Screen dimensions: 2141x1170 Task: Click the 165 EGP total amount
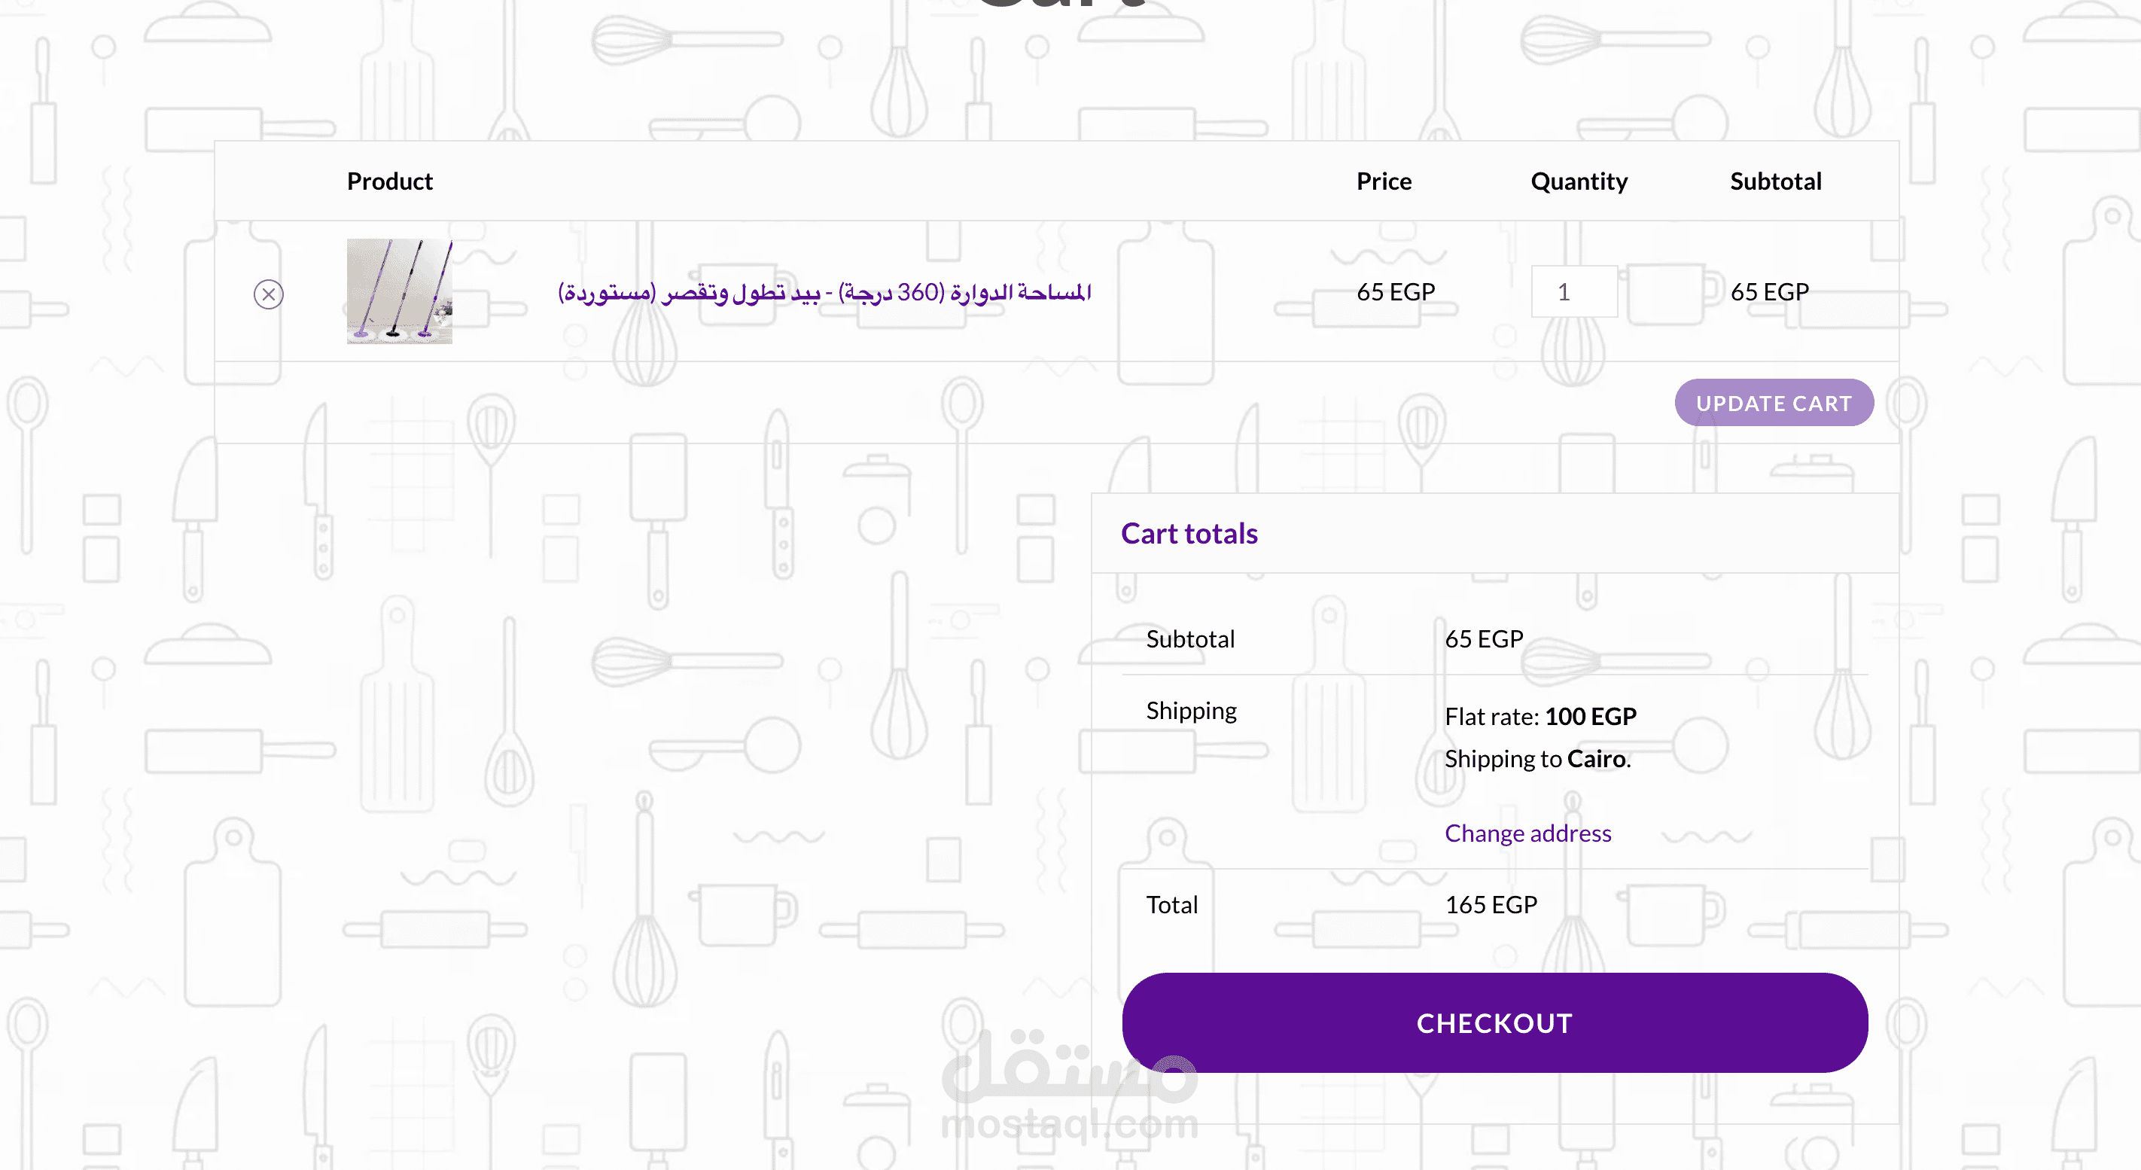(x=1491, y=904)
